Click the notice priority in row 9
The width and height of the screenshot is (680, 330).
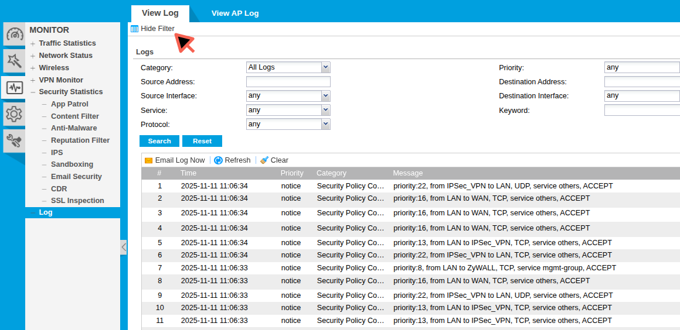[291, 295]
